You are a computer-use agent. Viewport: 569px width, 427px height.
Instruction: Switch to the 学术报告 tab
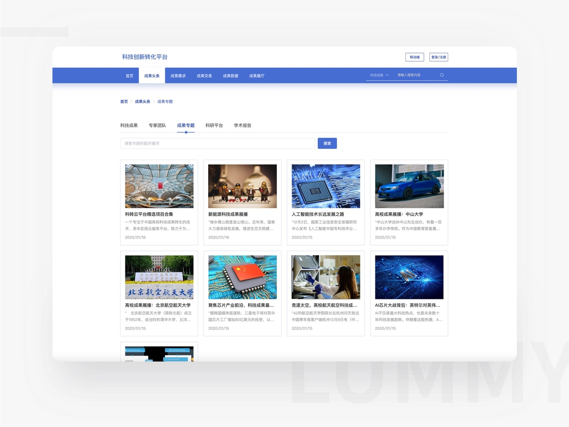pos(242,126)
